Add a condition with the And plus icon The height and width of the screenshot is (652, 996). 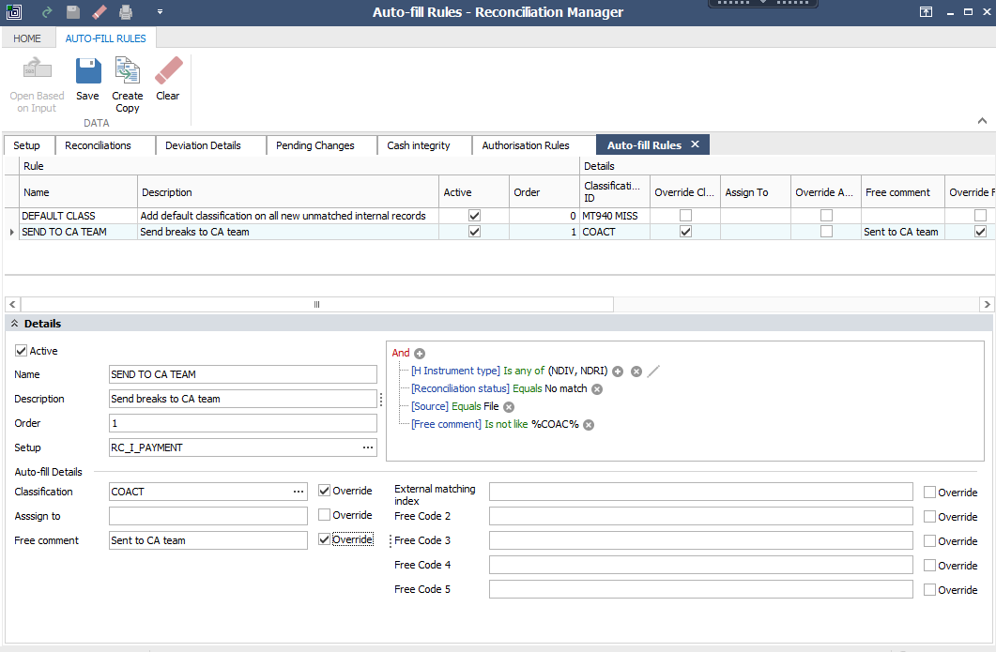[420, 354]
